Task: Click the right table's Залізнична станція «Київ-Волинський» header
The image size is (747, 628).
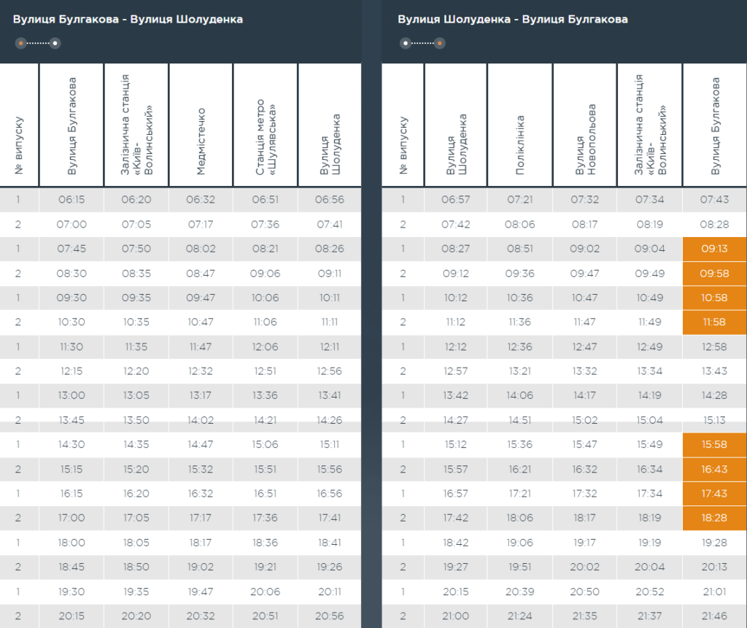Action: 649,125
